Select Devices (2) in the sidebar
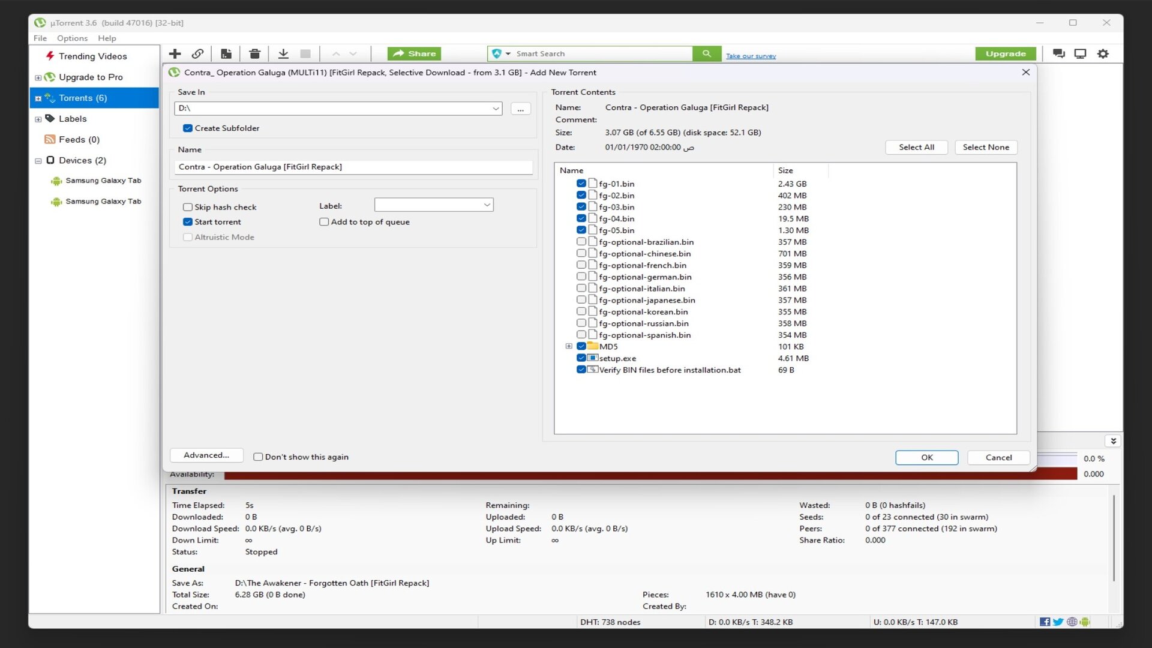1152x648 pixels. [82, 160]
